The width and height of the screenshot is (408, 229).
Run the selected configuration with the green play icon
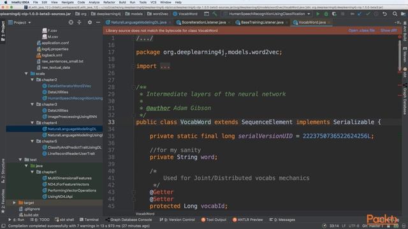(x=317, y=14)
